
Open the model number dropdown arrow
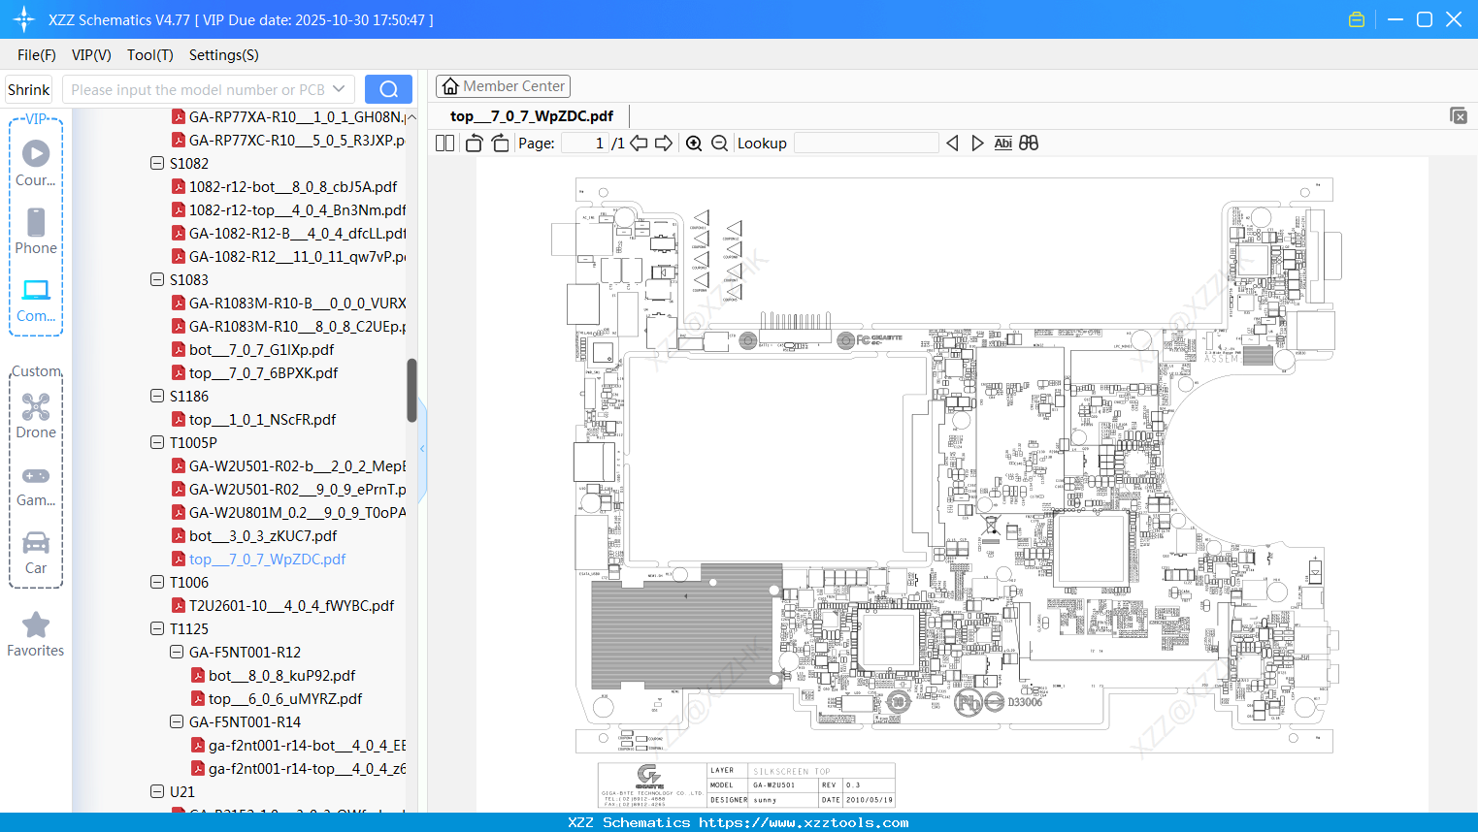(x=339, y=89)
